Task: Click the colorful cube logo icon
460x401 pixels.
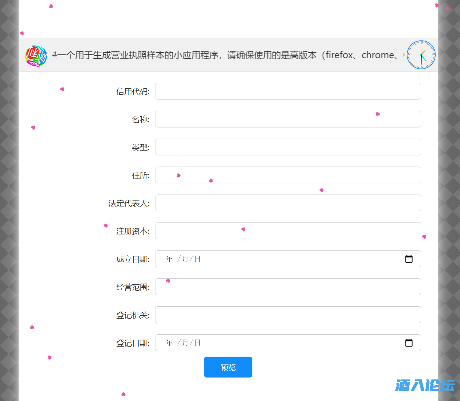Action: [36, 56]
